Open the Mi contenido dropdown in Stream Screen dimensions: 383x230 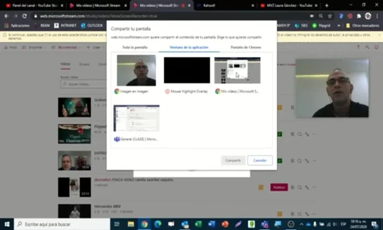click(66, 48)
